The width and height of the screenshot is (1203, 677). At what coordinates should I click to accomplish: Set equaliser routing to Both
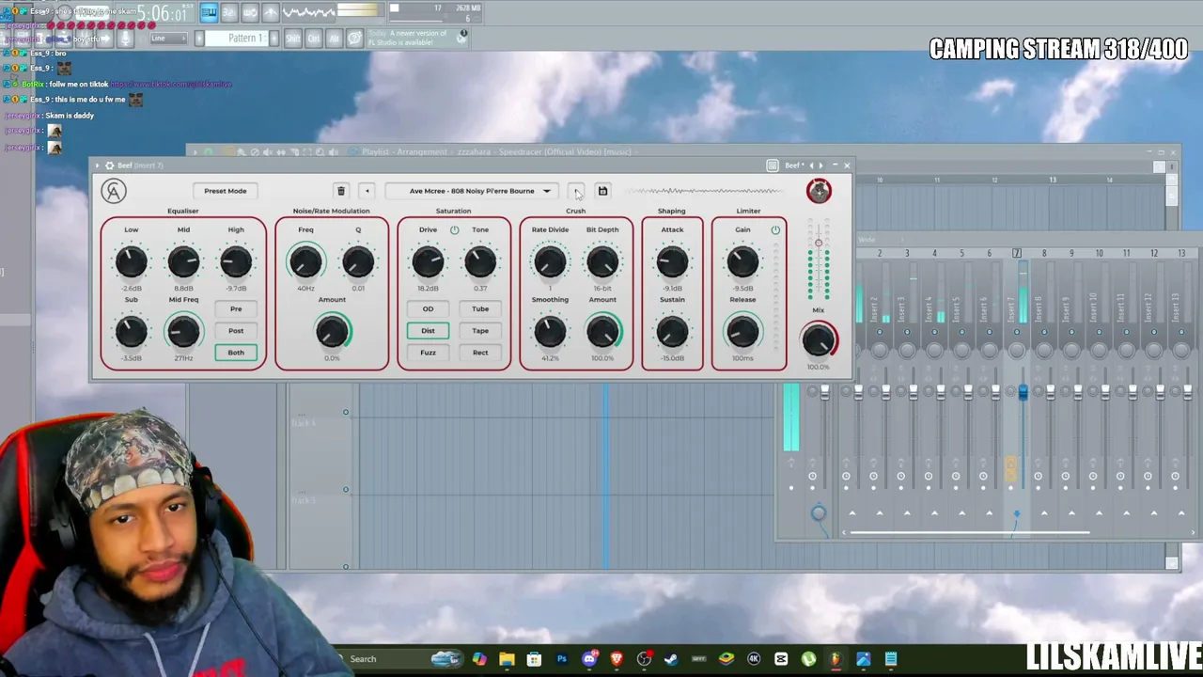236,353
